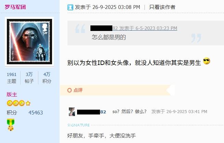Click the green ribbon medal icon
The image size is (224, 143).
point(11,125)
